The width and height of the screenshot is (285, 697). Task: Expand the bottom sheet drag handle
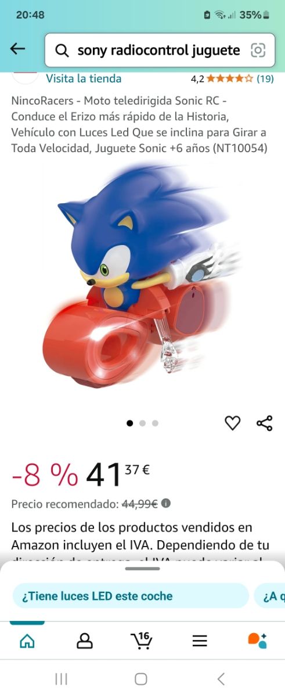point(142,569)
